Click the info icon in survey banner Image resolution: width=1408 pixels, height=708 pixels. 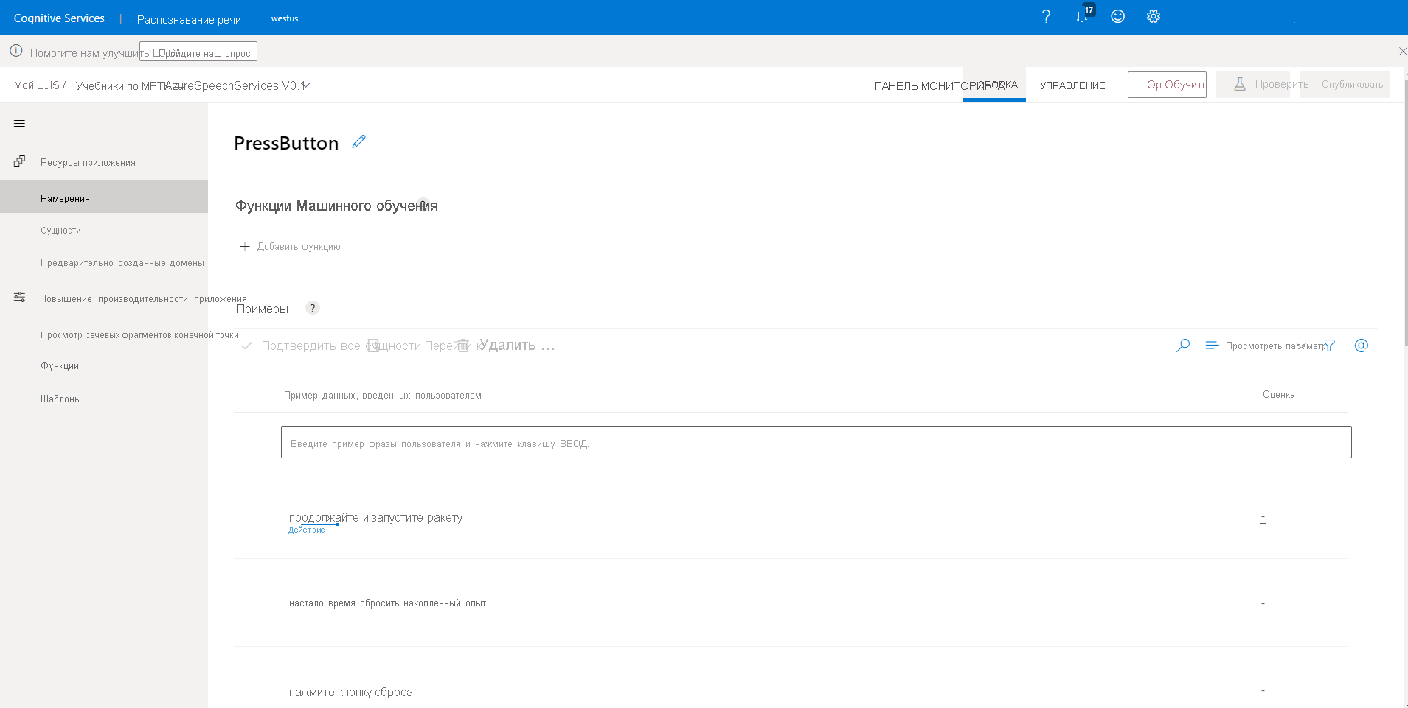click(x=16, y=51)
